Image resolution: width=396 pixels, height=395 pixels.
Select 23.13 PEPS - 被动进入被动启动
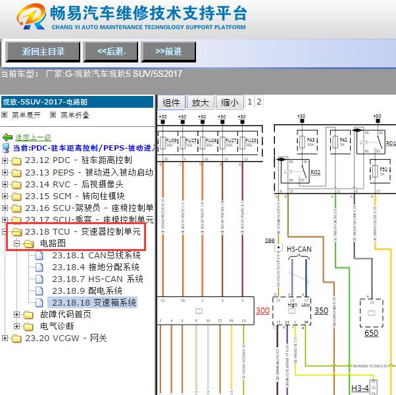89,172
